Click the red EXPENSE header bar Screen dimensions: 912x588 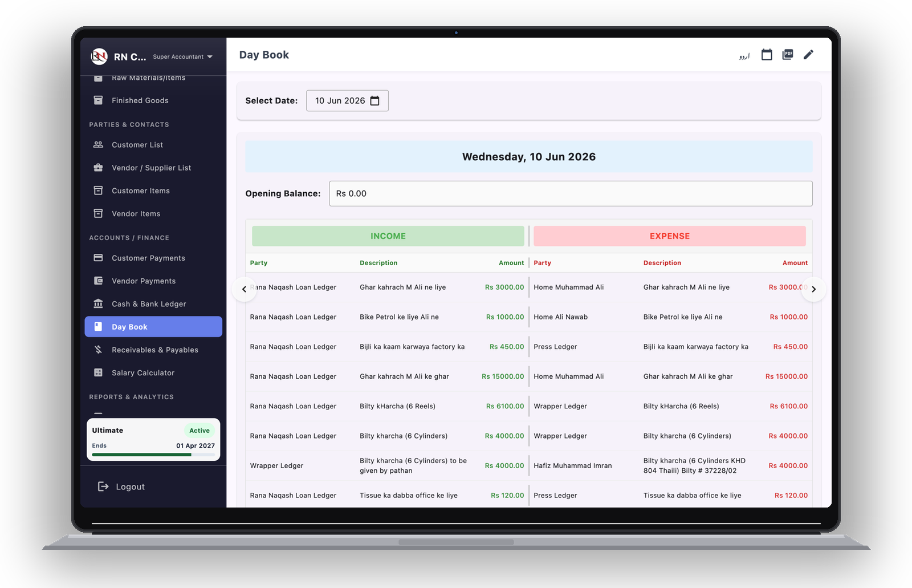[x=670, y=236]
